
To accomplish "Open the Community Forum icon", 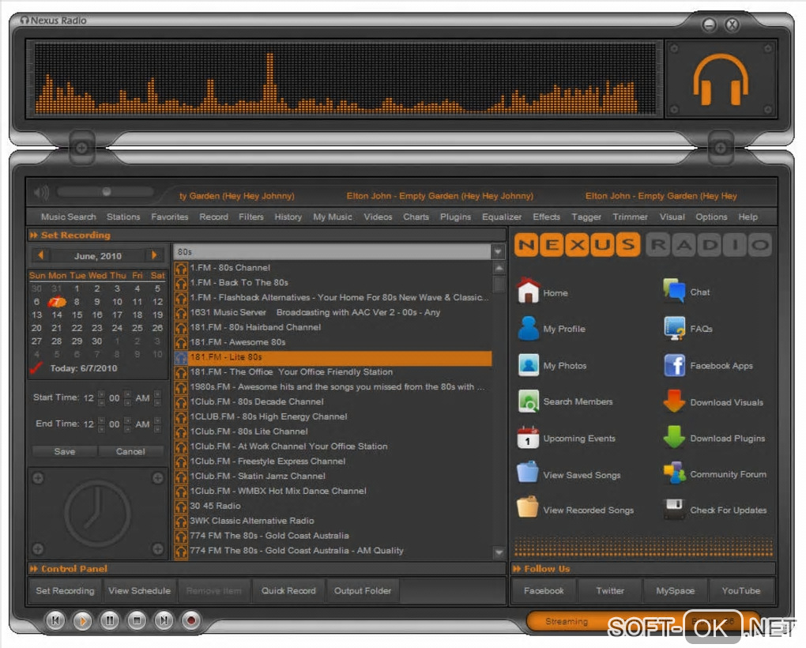I will [674, 473].
